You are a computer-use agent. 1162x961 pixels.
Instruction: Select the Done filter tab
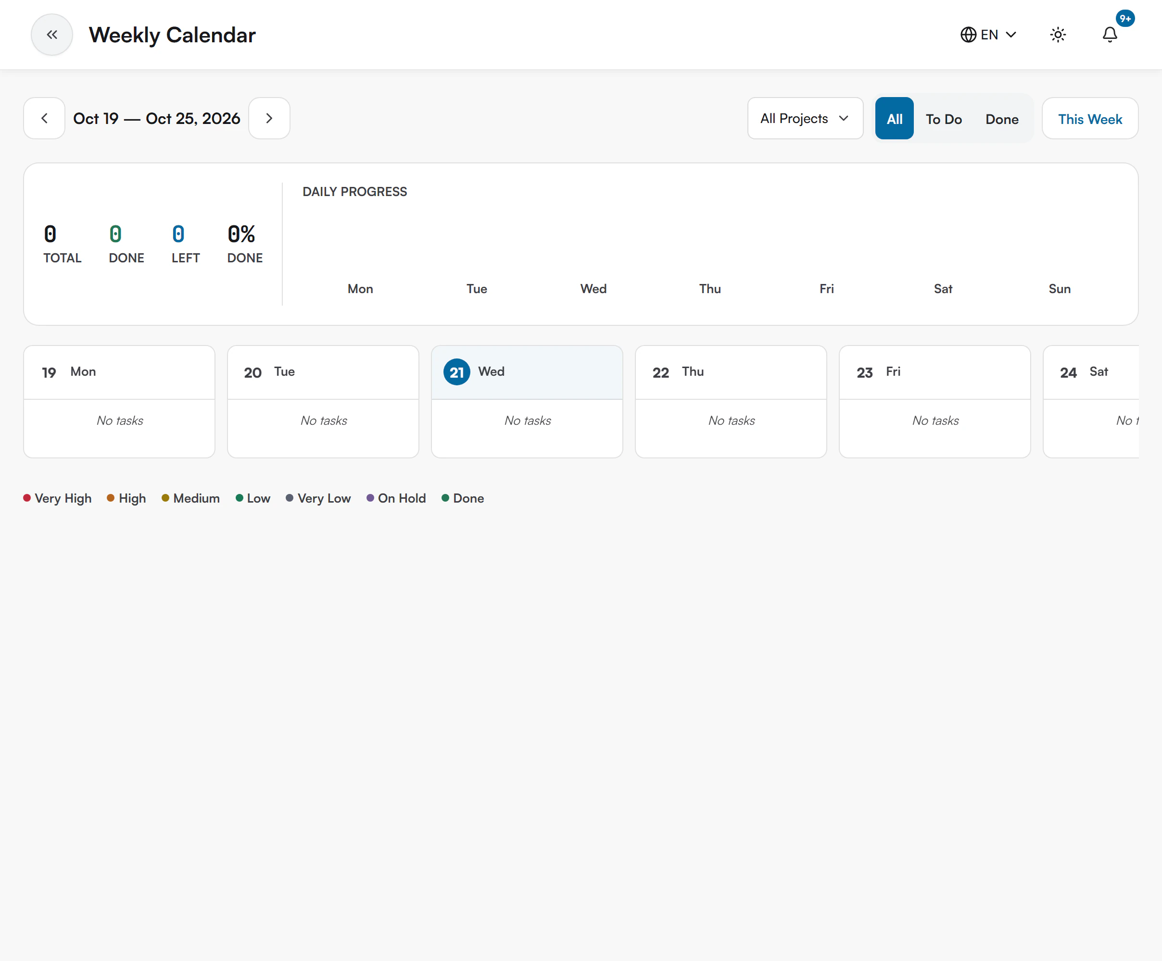[1001, 119]
